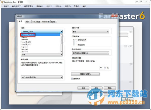The width and height of the screenshot is (151, 110).
Task: Close the 首选项 dialog
Action: [115, 16]
